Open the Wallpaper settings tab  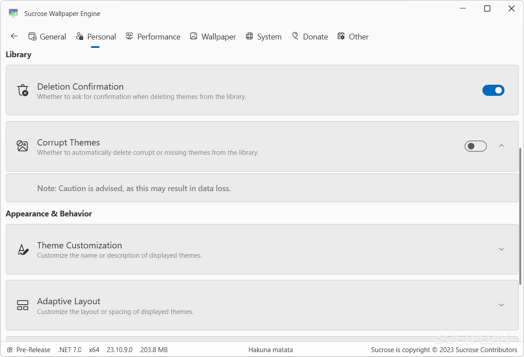[x=213, y=37]
